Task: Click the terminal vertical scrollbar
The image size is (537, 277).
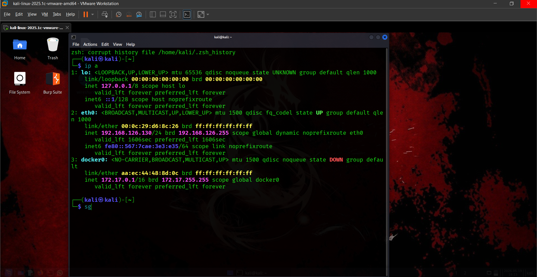Action: coord(387,162)
